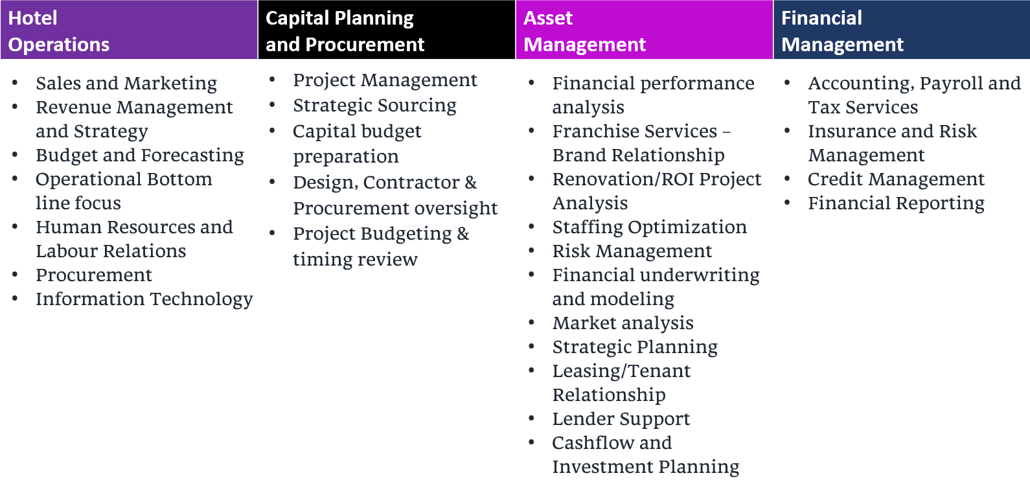
Task: Click the Strategic Sourcing item
Action: (374, 106)
